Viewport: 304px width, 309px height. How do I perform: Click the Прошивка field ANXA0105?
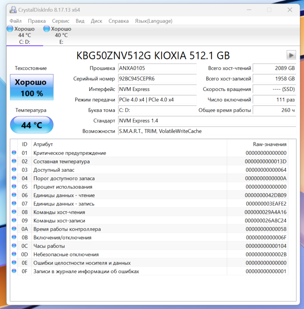point(157,68)
